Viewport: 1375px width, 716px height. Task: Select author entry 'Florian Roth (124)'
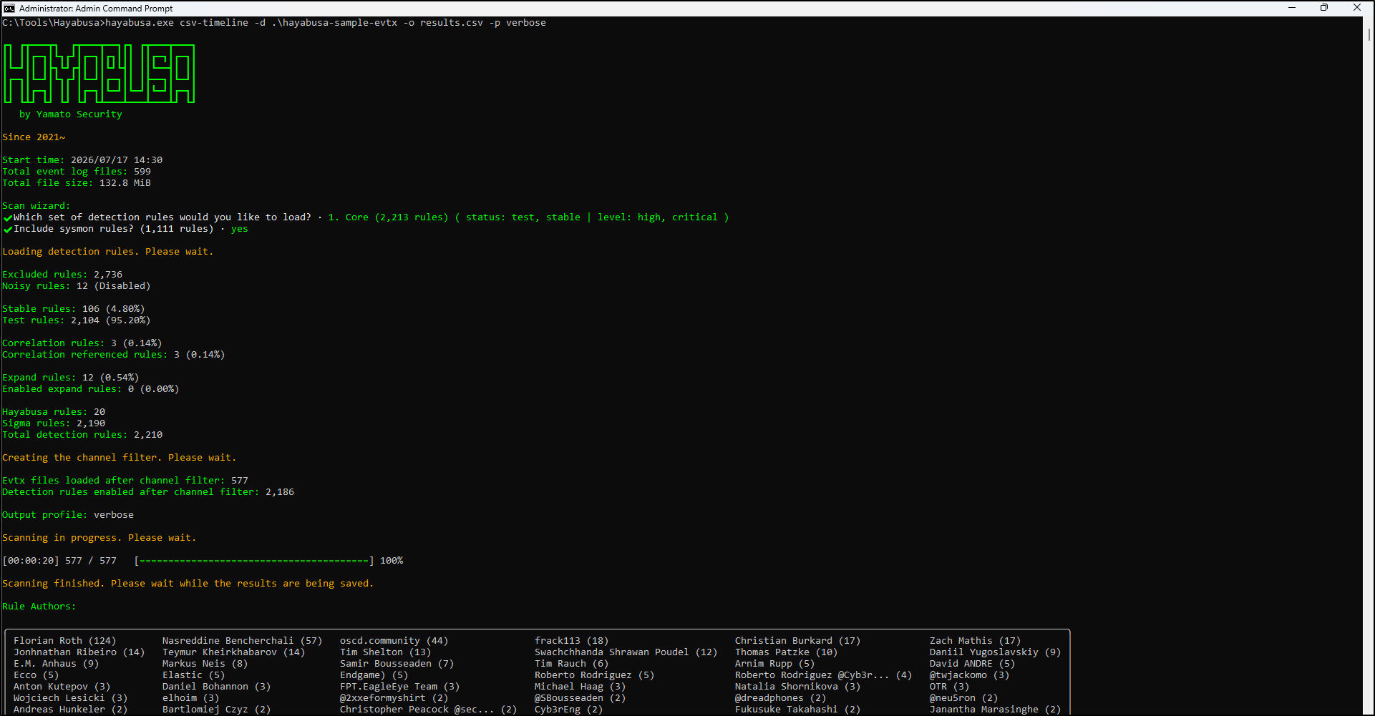[x=65, y=641]
